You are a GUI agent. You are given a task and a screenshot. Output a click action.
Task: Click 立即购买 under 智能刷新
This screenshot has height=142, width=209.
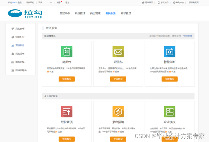[x=169, y=79]
